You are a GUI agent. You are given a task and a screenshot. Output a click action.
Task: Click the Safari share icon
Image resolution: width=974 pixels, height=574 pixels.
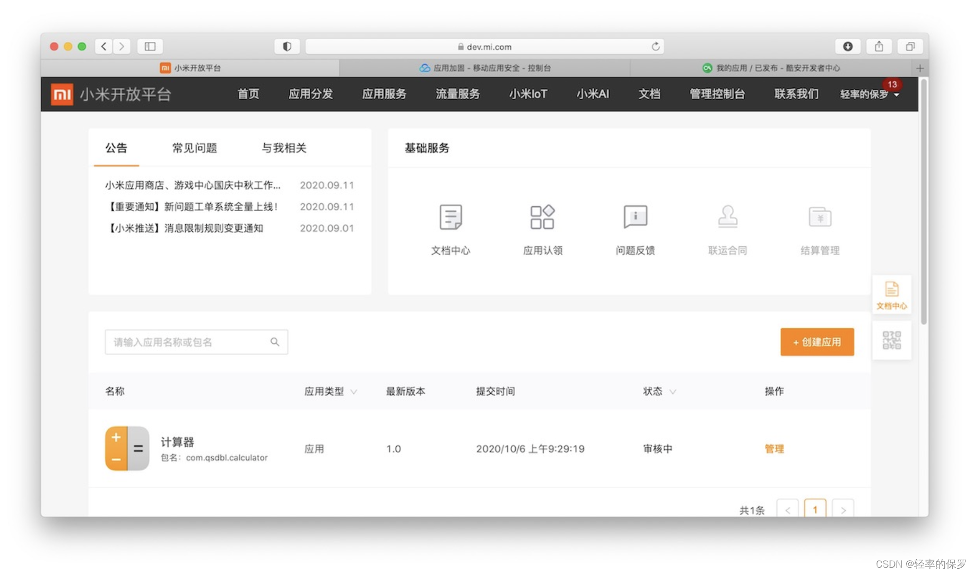879,47
